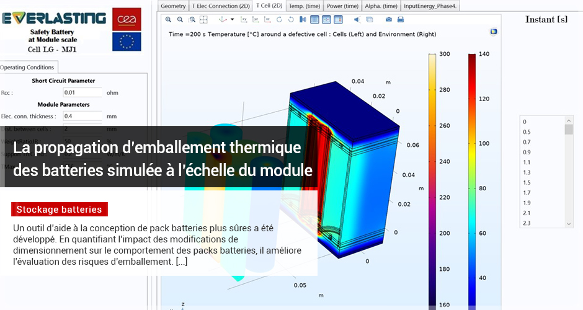Click the Cells temperature color legend bar
The width and height of the screenshot is (583, 310).
[432, 180]
